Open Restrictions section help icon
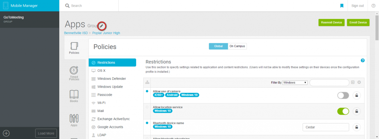 (x=363, y=60)
